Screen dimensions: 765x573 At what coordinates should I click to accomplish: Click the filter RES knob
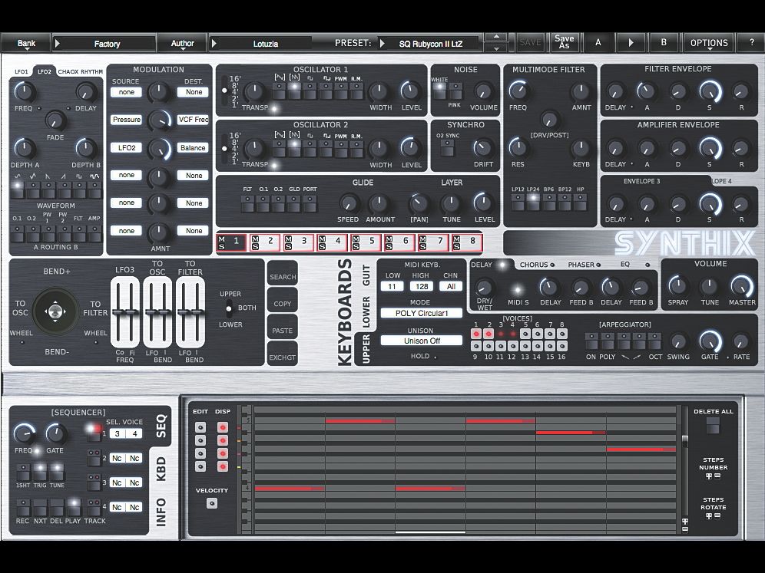[518, 147]
